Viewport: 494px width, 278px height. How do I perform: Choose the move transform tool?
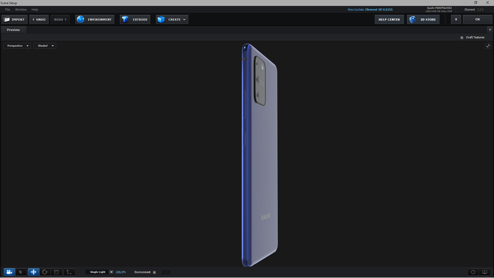click(33, 272)
